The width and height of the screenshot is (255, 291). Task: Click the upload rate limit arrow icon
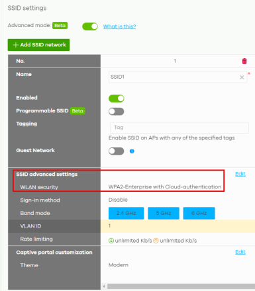point(156,241)
